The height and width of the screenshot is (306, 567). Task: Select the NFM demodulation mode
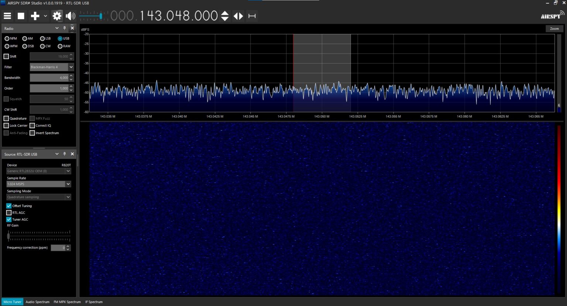click(7, 38)
